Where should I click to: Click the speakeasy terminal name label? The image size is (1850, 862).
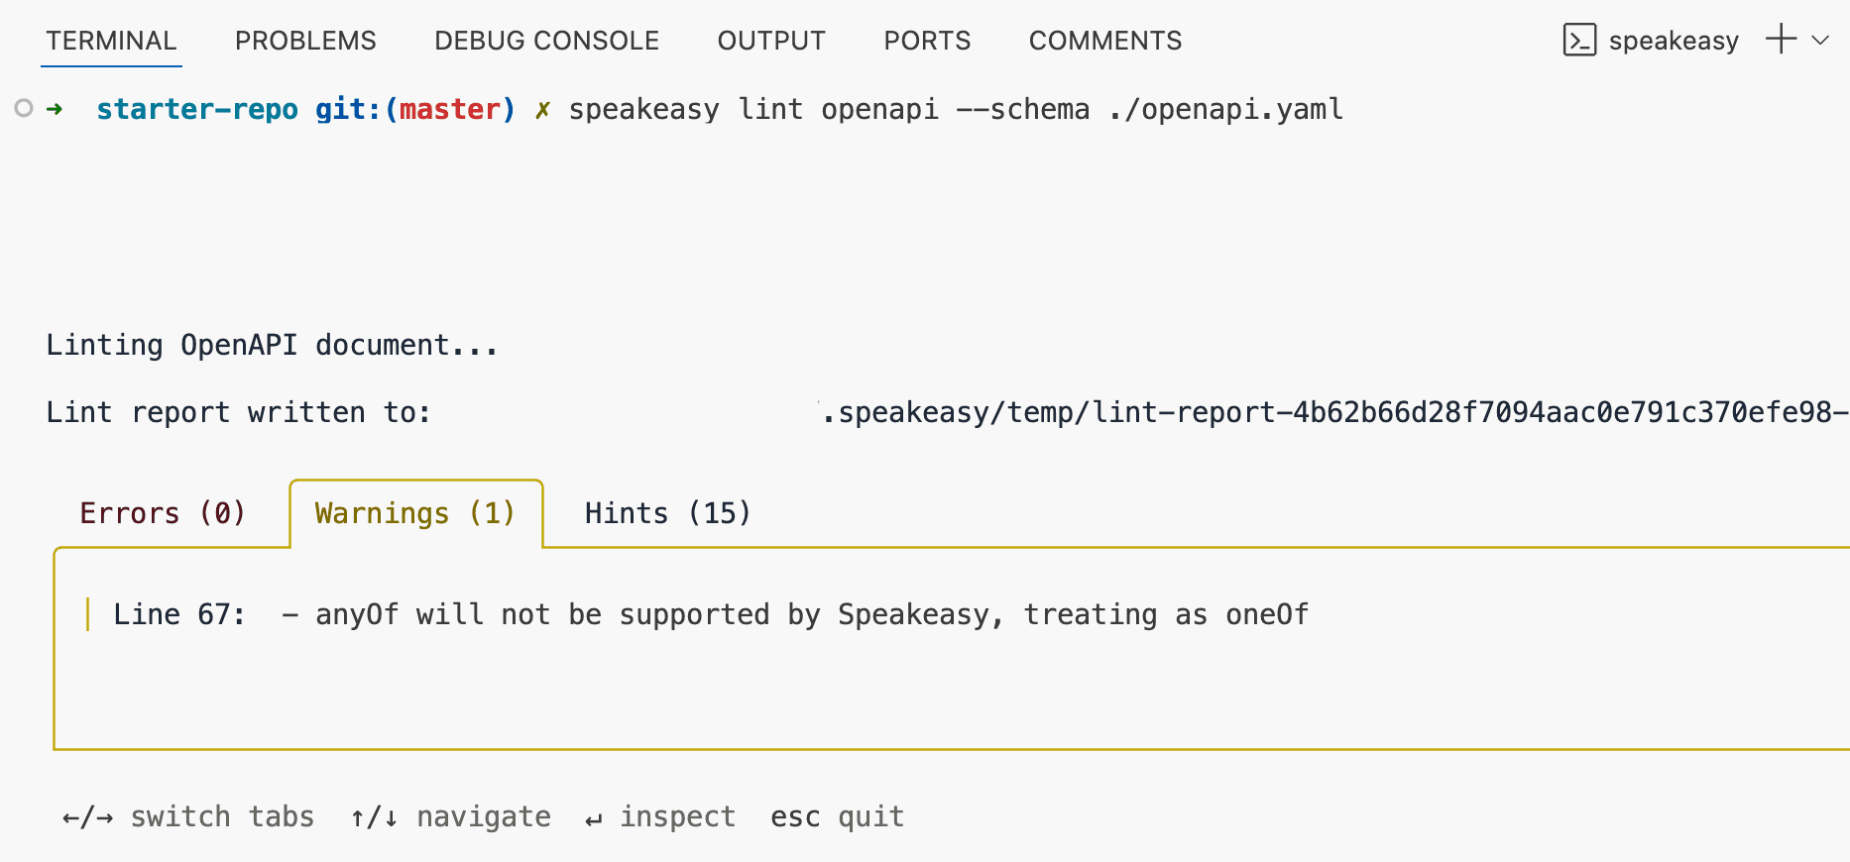(1674, 41)
